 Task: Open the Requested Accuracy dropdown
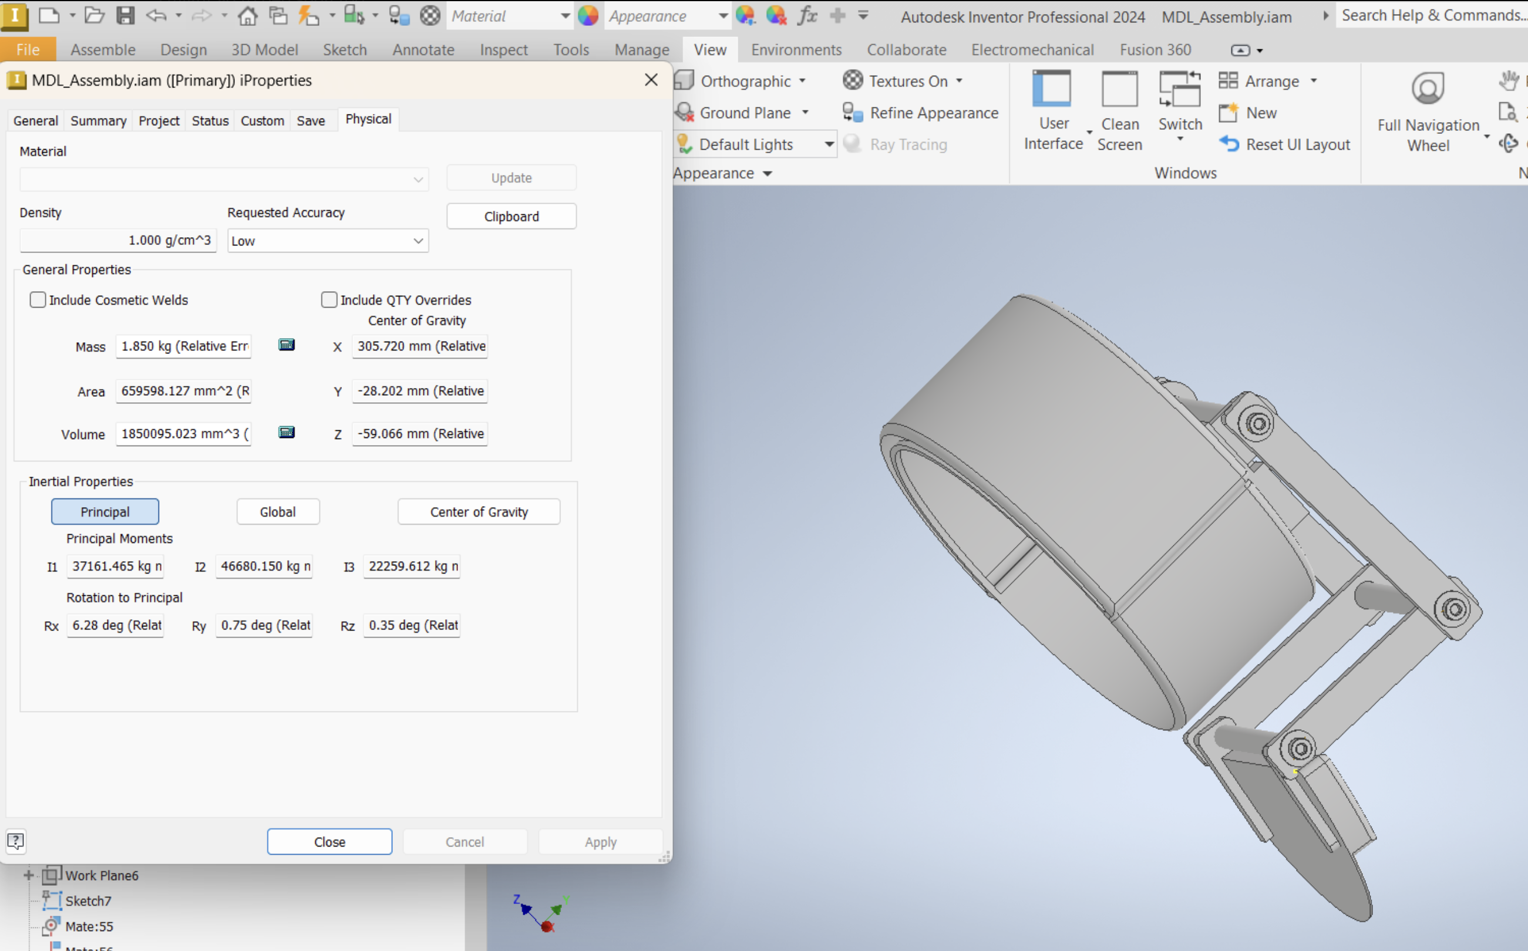327,241
